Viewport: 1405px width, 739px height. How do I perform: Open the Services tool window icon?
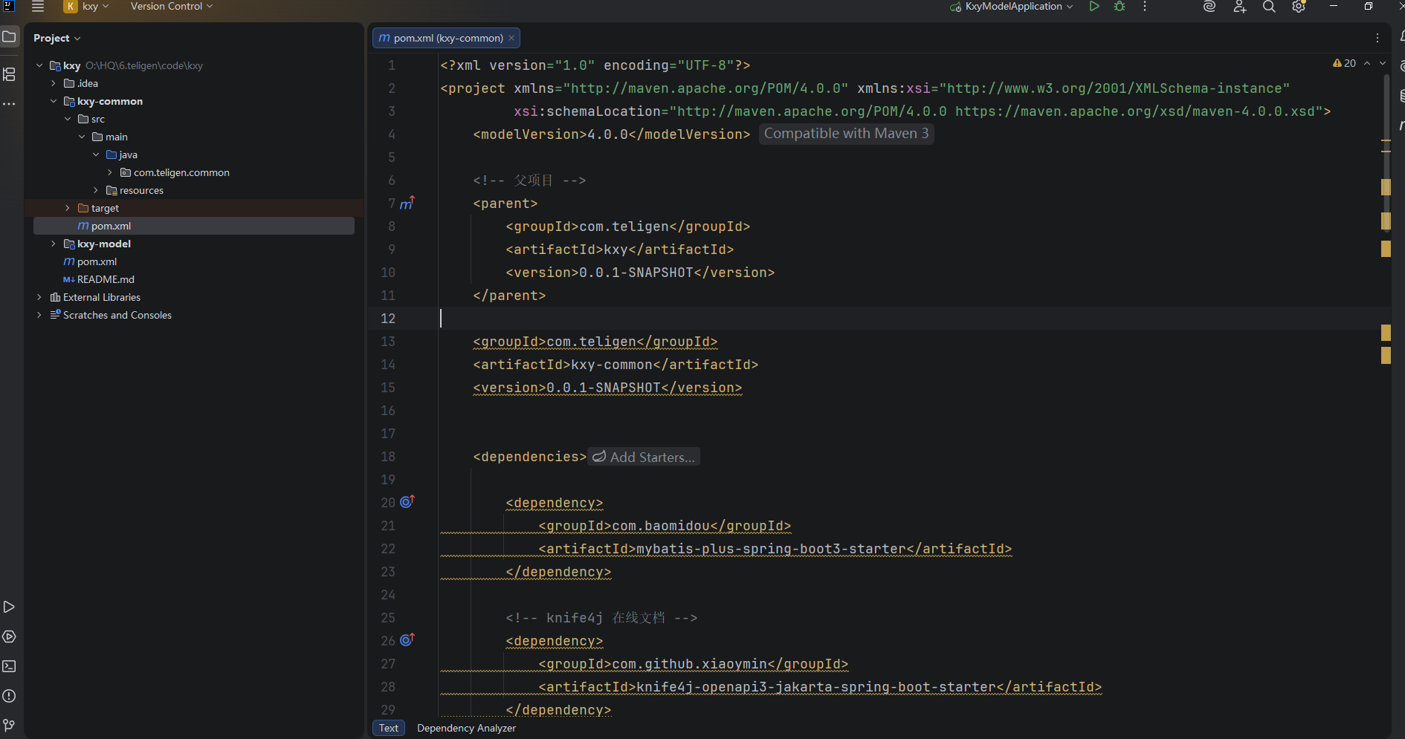click(9, 637)
